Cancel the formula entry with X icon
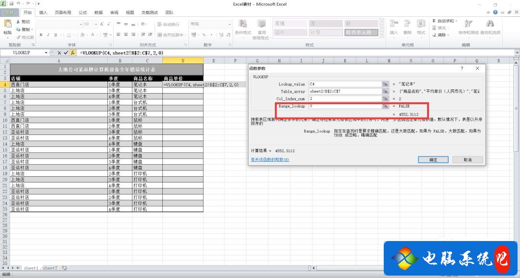 59,52
